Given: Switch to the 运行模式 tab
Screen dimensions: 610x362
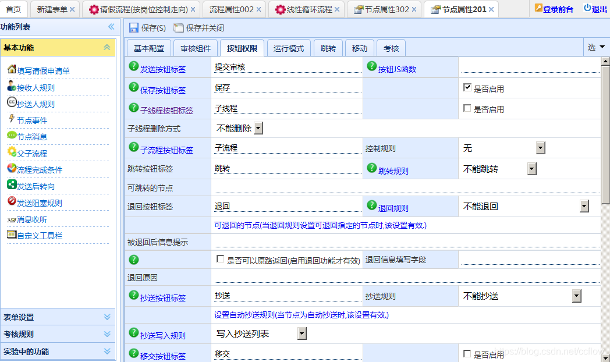Looking at the screenshot, I should pyautogui.click(x=289, y=48).
